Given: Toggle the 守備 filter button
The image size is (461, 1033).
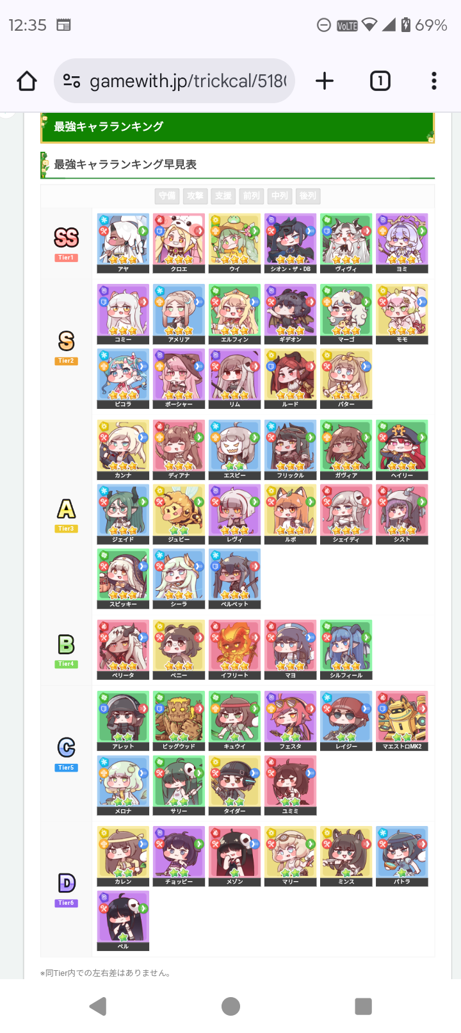Looking at the screenshot, I should tap(167, 196).
